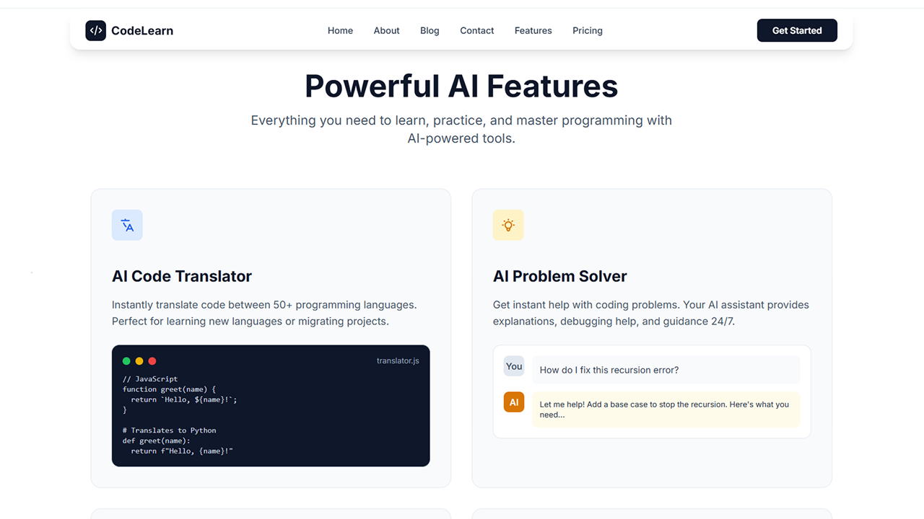Open the Pricing page link
This screenshot has width=924, height=519.
point(588,30)
